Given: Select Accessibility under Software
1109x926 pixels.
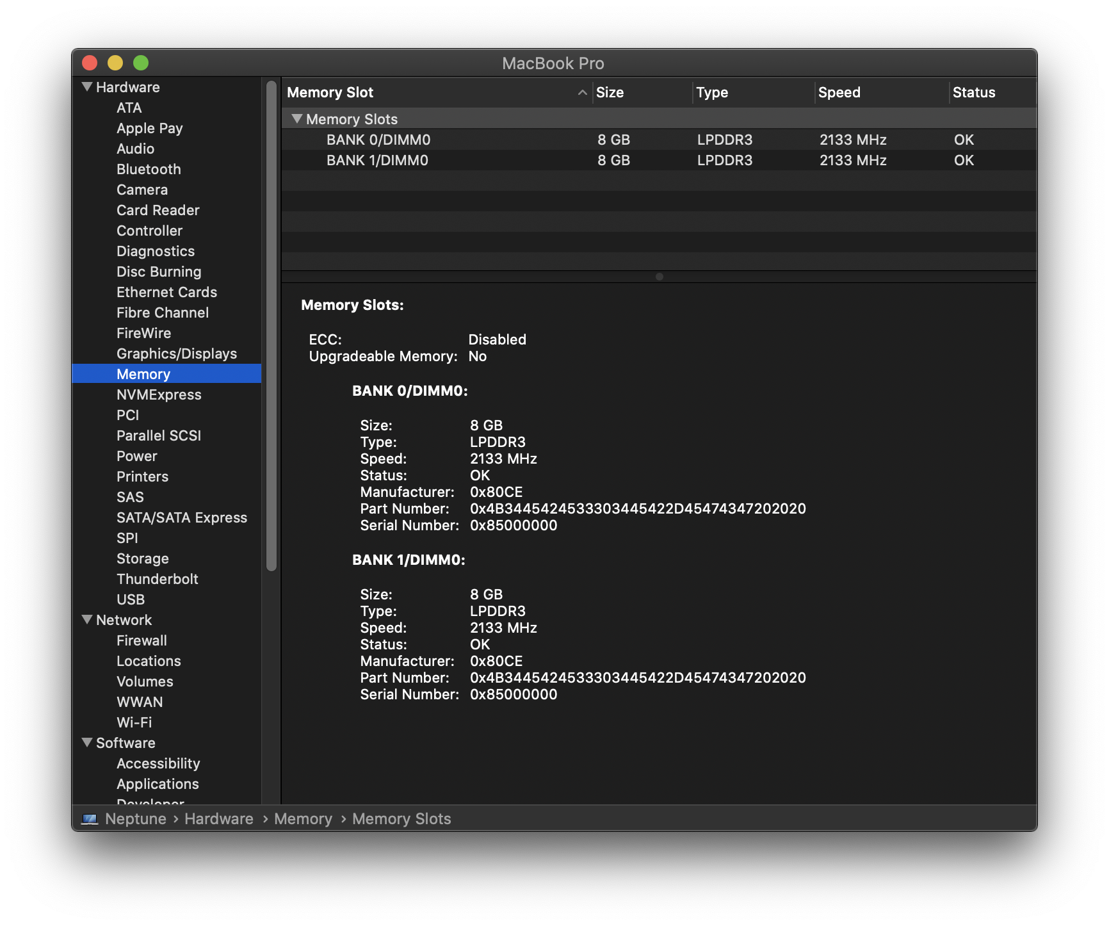Looking at the screenshot, I should (158, 763).
